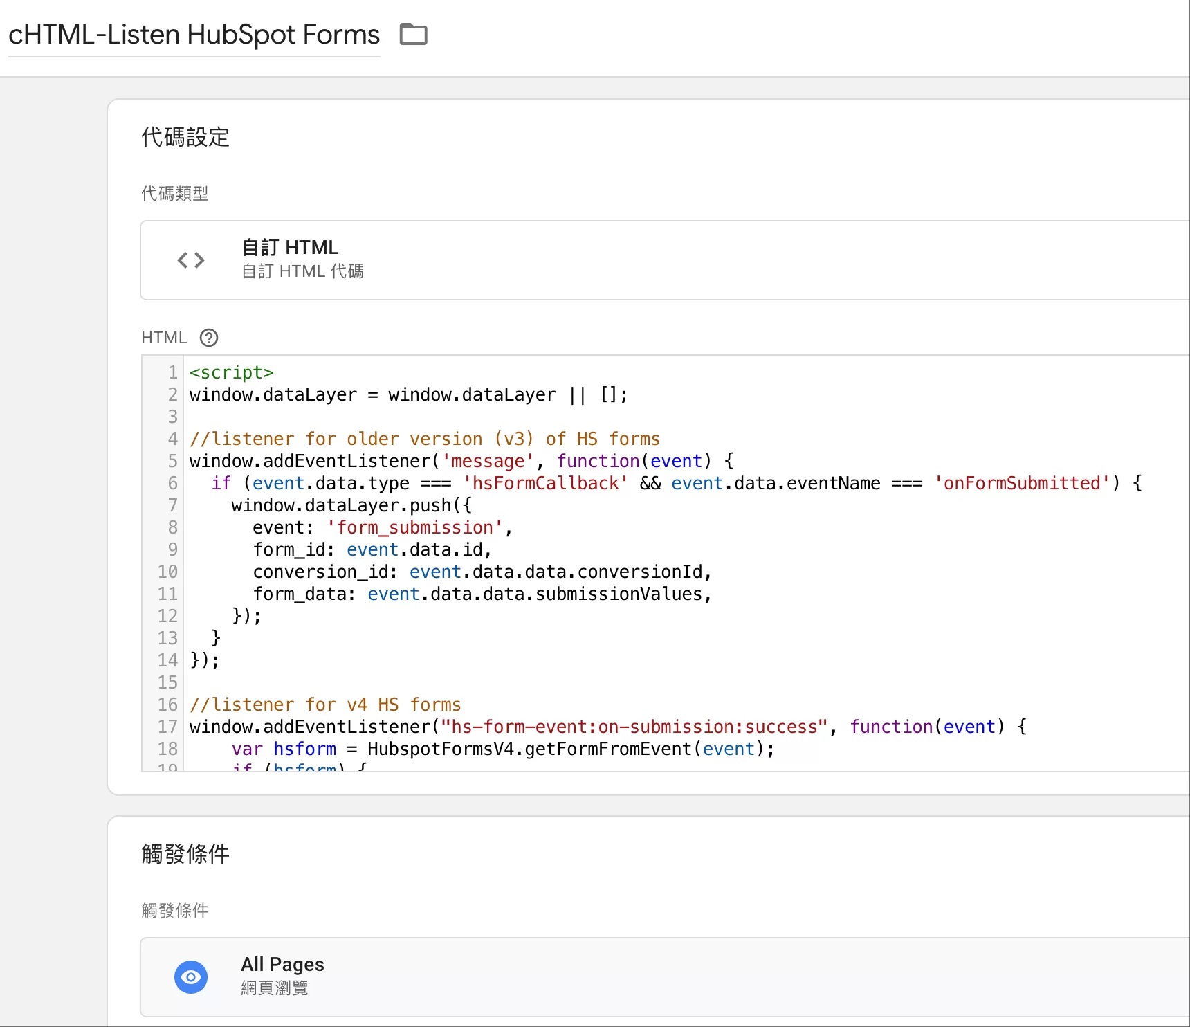Click the 觸發條件 section heading
Screen dimensions: 1190x1027
(185, 854)
